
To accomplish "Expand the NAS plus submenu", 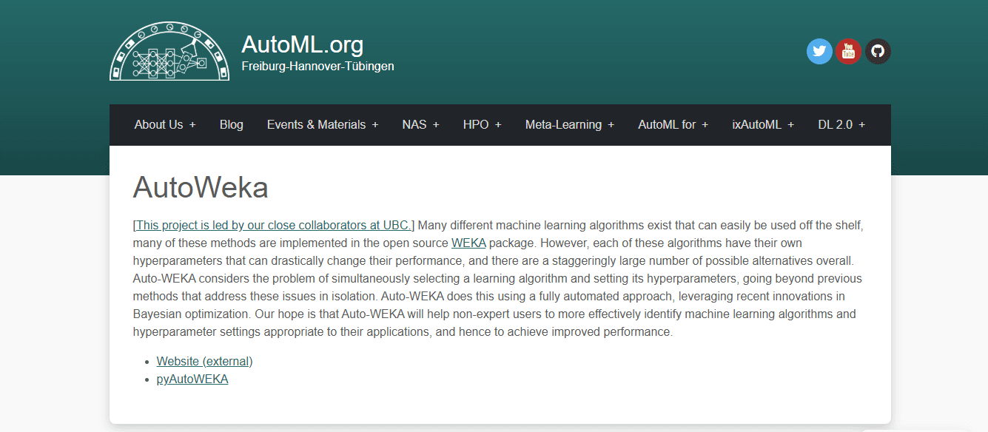I will (421, 124).
